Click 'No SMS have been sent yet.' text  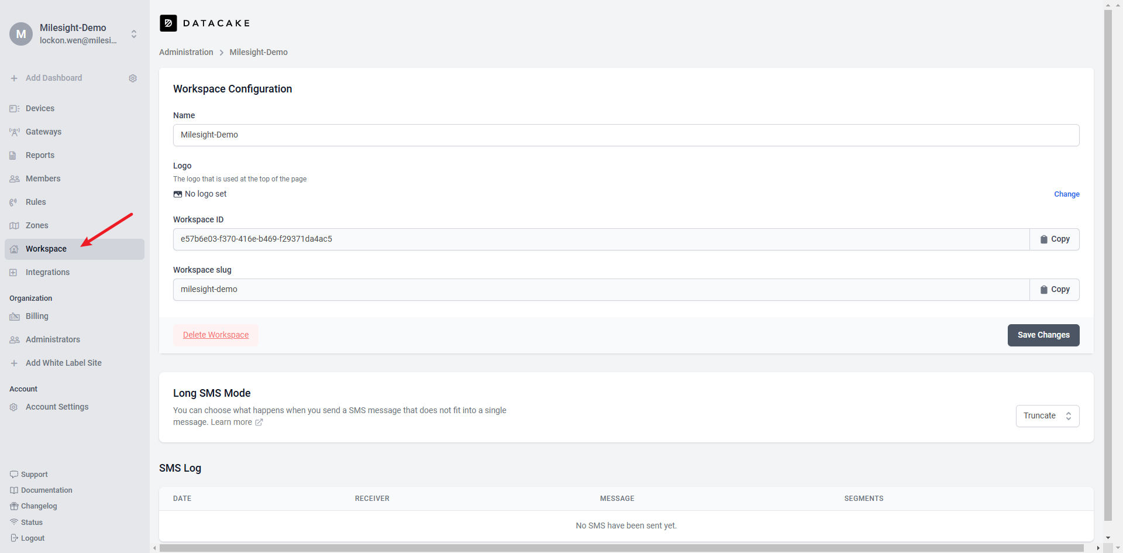(x=626, y=525)
